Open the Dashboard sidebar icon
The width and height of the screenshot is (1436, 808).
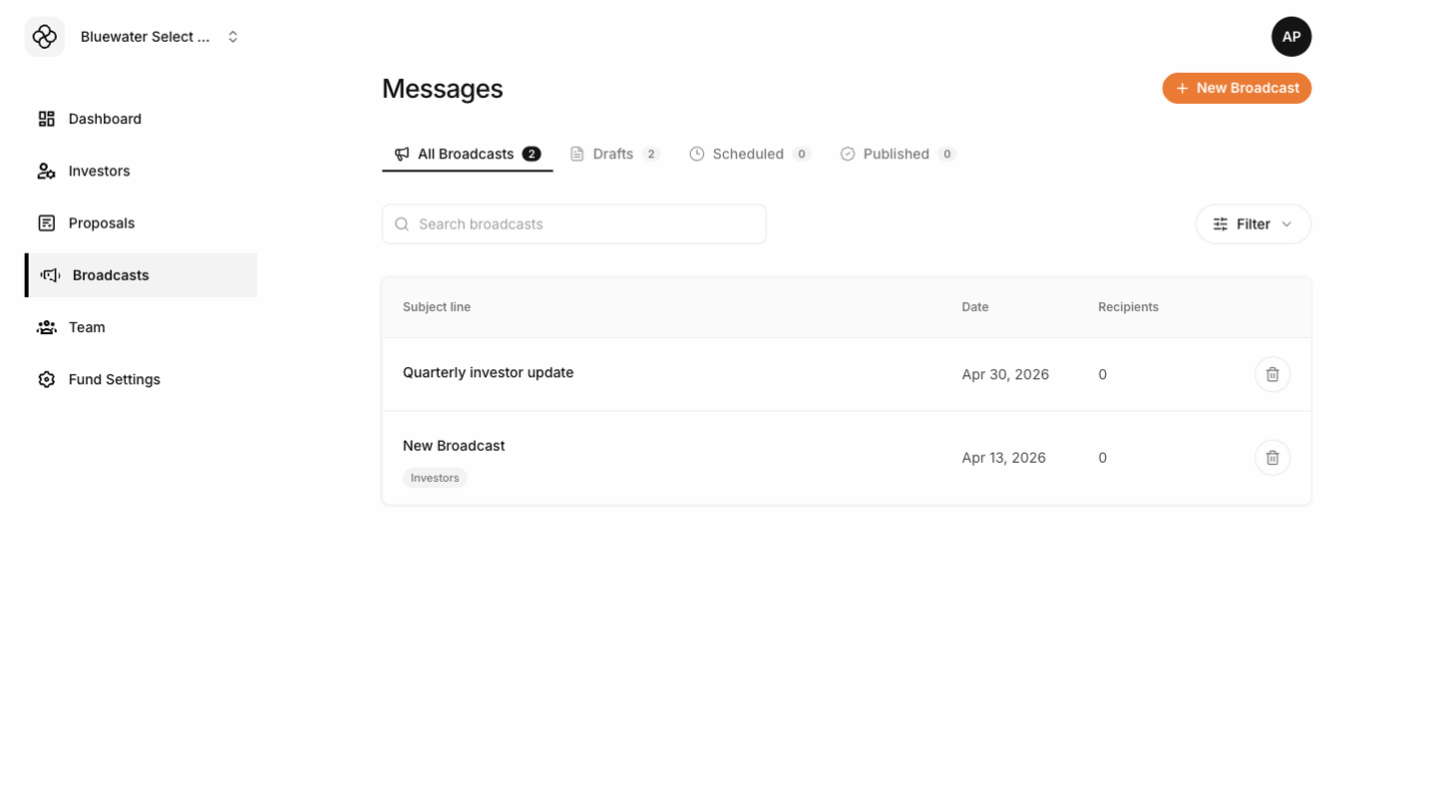tap(47, 119)
